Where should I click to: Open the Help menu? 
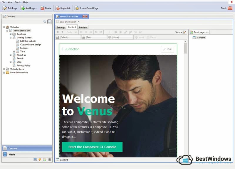click(x=25, y=2)
